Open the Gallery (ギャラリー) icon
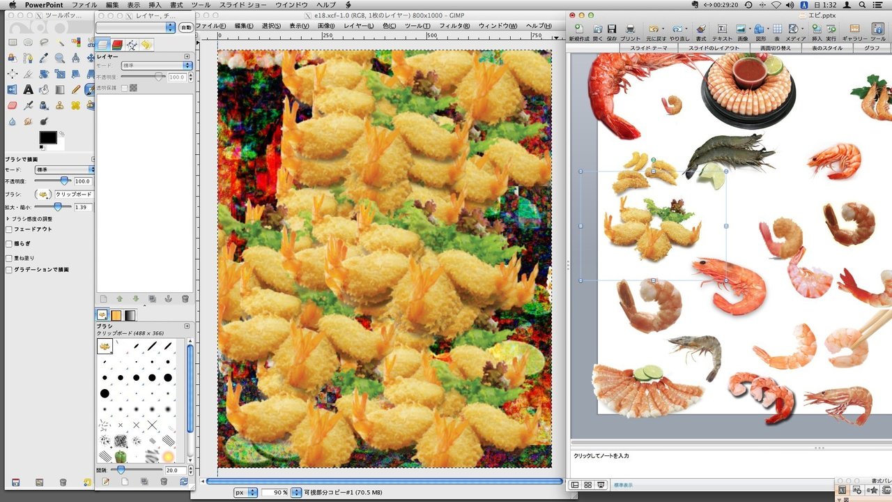 coord(854,31)
